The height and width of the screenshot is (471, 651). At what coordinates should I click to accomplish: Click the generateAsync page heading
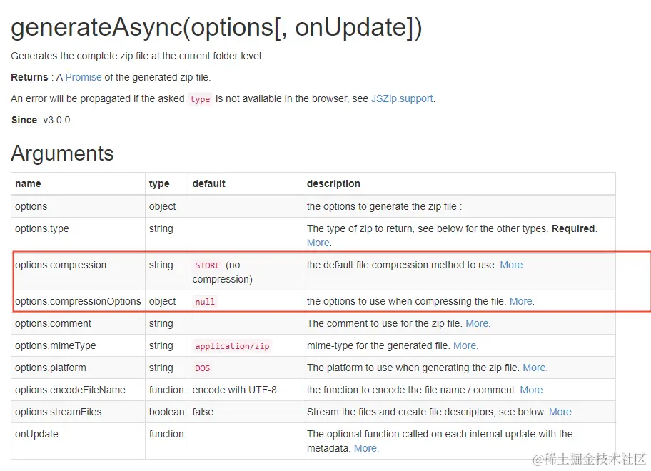[216, 27]
